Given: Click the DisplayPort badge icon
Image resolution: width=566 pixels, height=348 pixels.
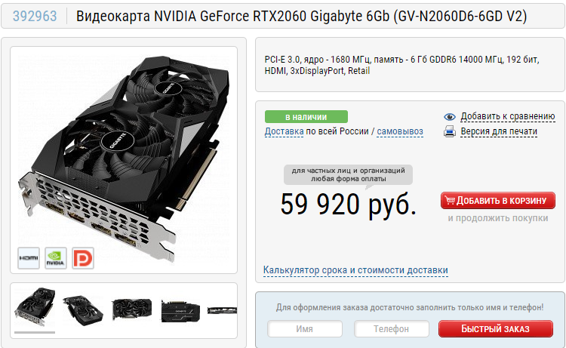Looking at the screenshot, I should (x=83, y=258).
